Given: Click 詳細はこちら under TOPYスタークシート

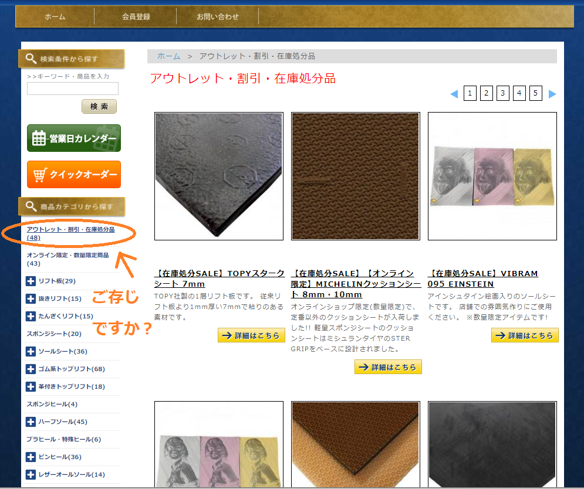Looking at the screenshot, I should tap(251, 335).
